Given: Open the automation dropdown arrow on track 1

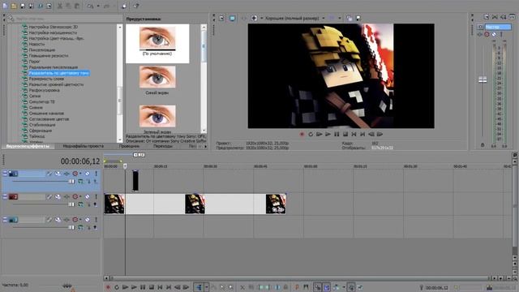Looking at the screenshot, I should [x=80, y=174].
